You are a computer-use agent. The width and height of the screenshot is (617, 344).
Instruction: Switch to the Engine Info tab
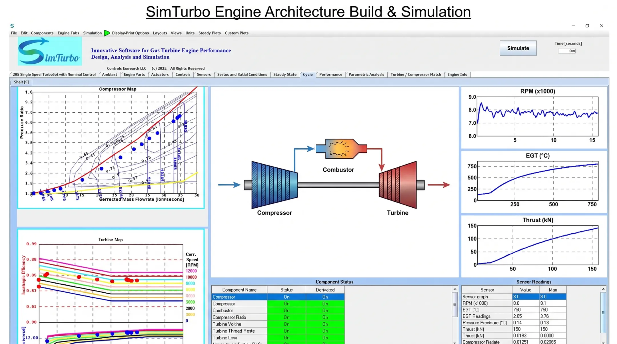[457, 74]
